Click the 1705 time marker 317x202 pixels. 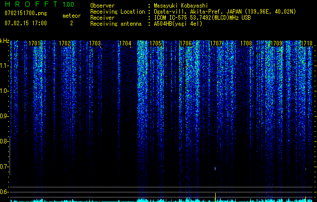point(155,43)
